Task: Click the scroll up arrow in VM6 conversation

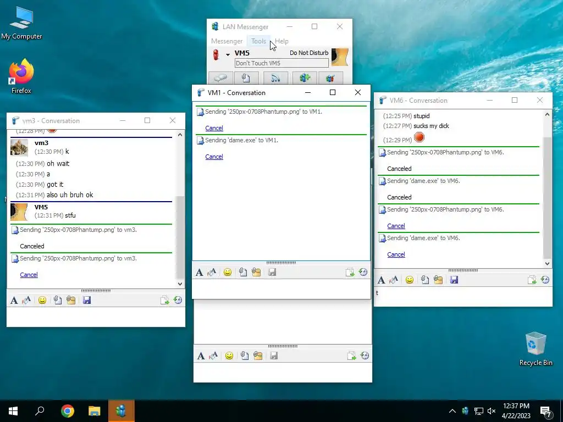Action: tap(547, 115)
